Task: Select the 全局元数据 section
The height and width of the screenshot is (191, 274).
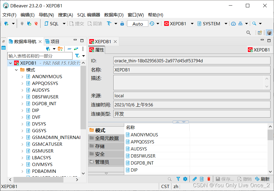Action: click(x=106, y=138)
